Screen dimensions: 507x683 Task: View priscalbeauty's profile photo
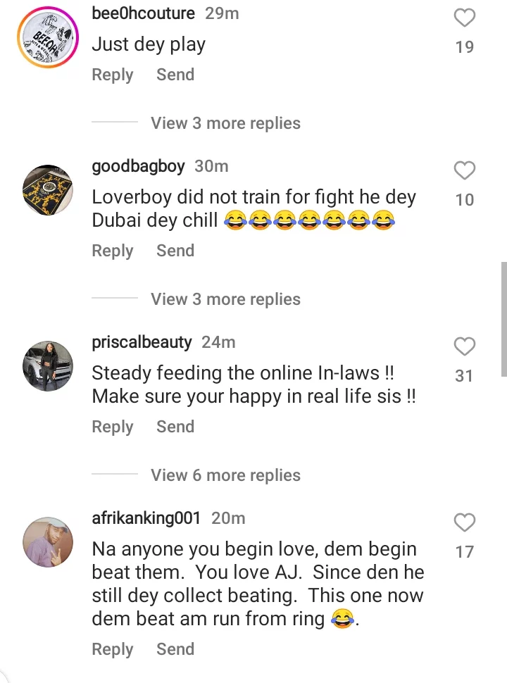pos(48,366)
